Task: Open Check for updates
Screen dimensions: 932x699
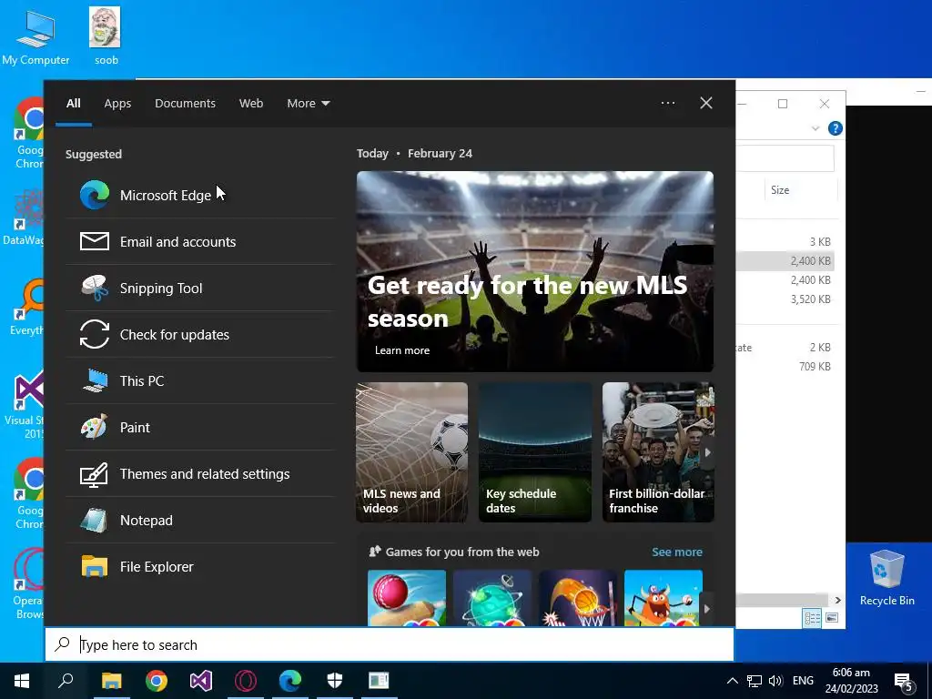Action: pyautogui.click(x=199, y=334)
